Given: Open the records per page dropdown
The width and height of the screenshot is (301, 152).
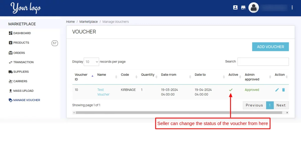Looking at the screenshot, I should [91, 62].
